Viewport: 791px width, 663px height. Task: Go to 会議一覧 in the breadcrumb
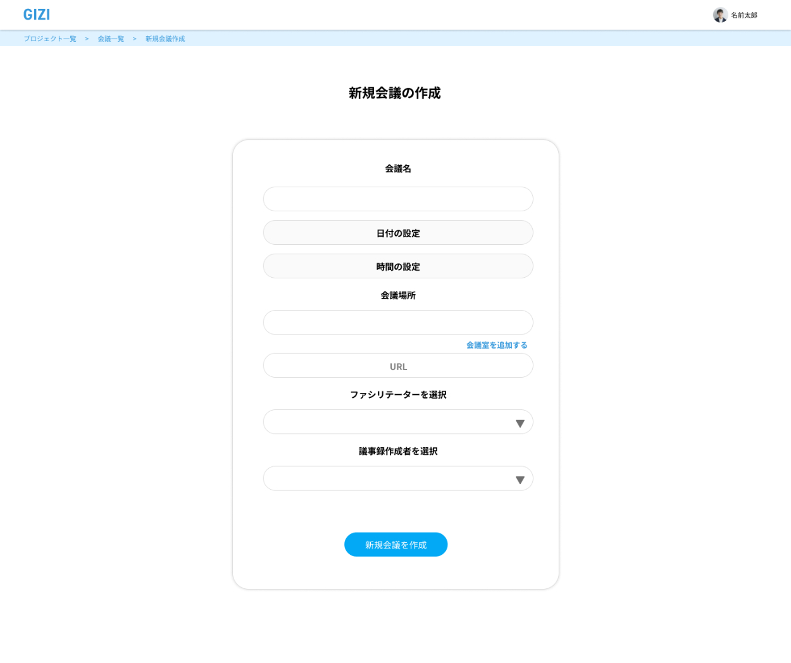tap(111, 39)
